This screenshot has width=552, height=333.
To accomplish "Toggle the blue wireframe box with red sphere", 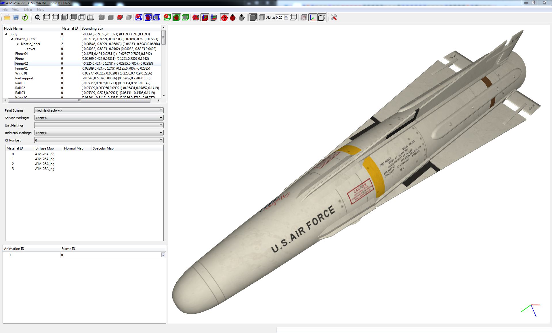I will coord(148,18).
